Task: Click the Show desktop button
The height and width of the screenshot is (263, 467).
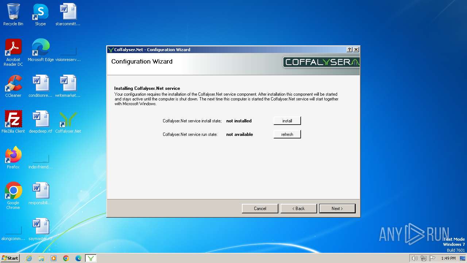Action: [x=463, y=258]
